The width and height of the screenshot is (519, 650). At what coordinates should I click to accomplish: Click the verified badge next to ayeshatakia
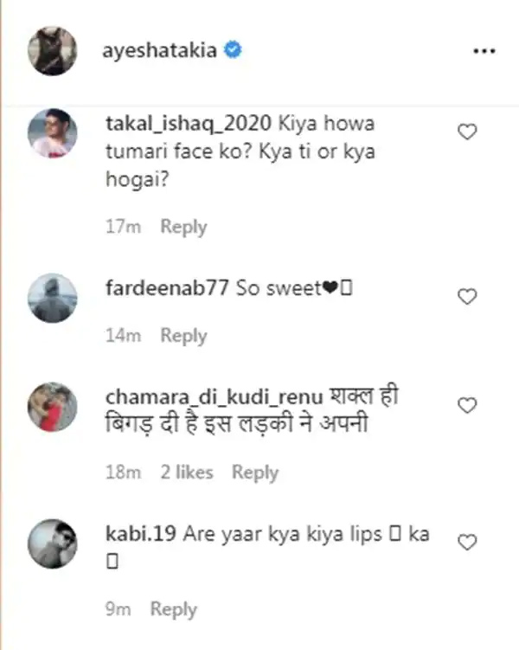pos(233,50)
